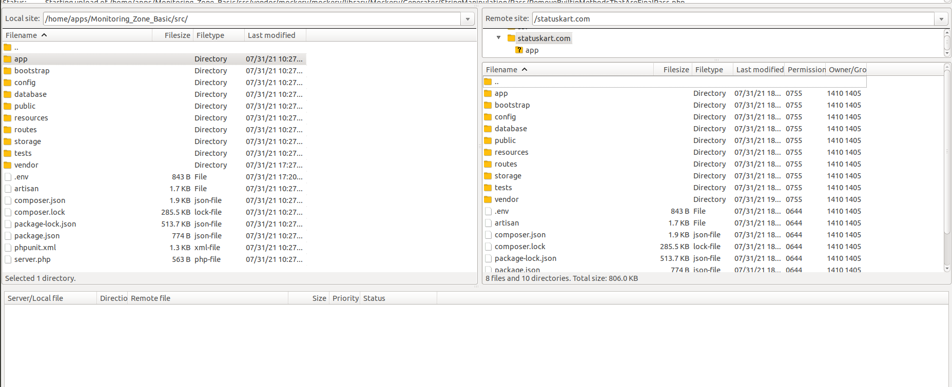Open the Local site path dropdown
Screen dimensions: 952x387
tap(468, 19)
